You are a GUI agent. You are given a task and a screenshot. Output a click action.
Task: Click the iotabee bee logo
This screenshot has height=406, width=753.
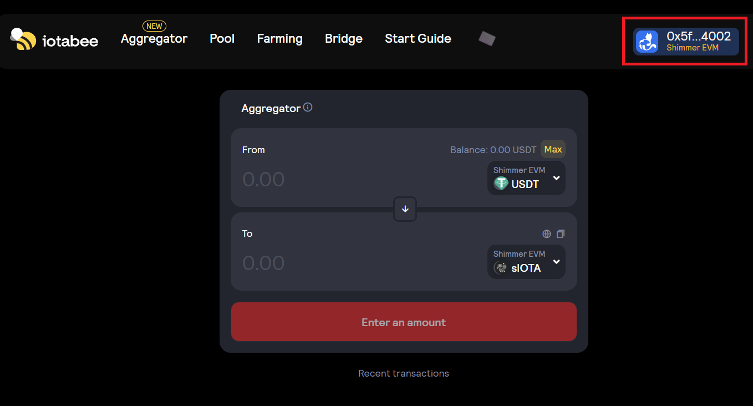click(x=23, y=39)
